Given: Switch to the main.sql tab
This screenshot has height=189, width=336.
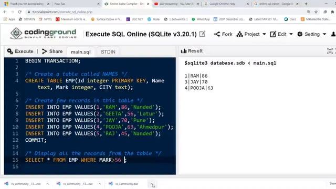Looking at the screenshot, I should [81, 52].
